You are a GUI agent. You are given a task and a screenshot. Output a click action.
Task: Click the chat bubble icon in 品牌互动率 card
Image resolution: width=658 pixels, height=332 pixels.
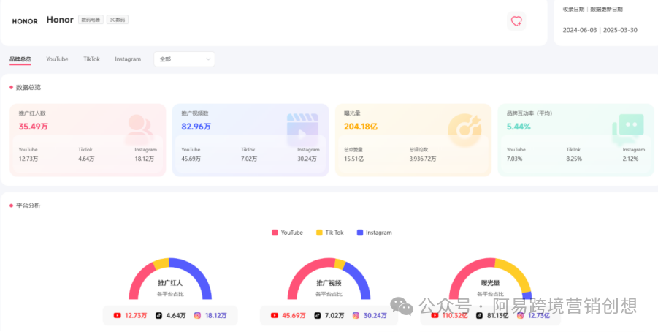pos(628,129)
